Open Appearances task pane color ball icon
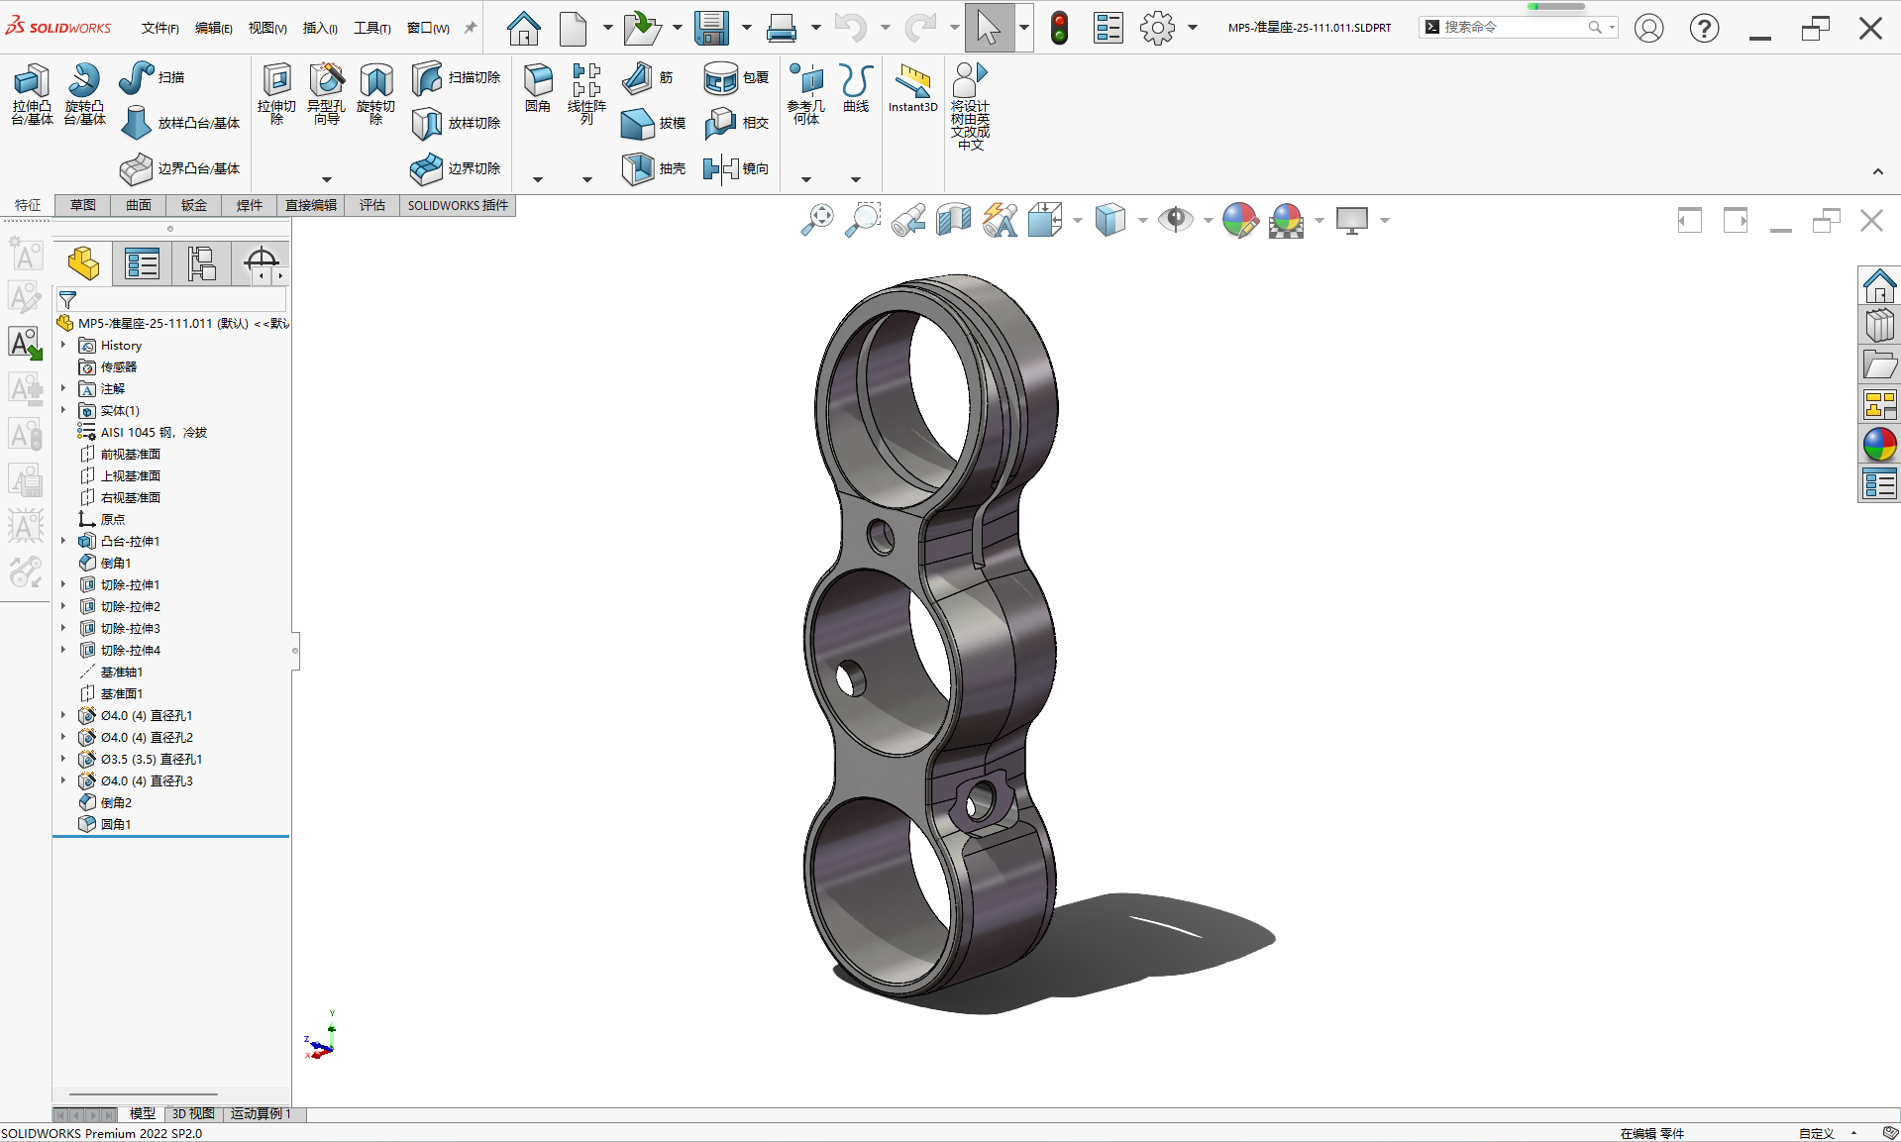The width and height of the screenshot is (1901, 1142). 1879,445
